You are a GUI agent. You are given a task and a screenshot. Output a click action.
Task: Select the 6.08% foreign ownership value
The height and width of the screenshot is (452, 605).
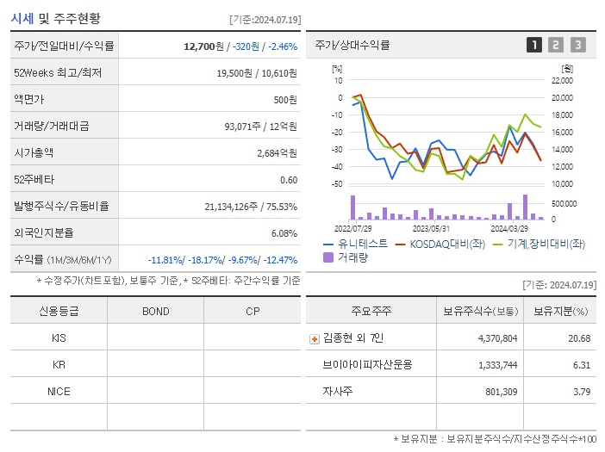pos(284,233)
